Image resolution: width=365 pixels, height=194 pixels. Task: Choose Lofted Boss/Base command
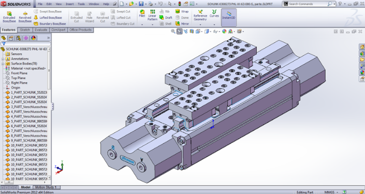pyautogui.click(x=48, y=18)
